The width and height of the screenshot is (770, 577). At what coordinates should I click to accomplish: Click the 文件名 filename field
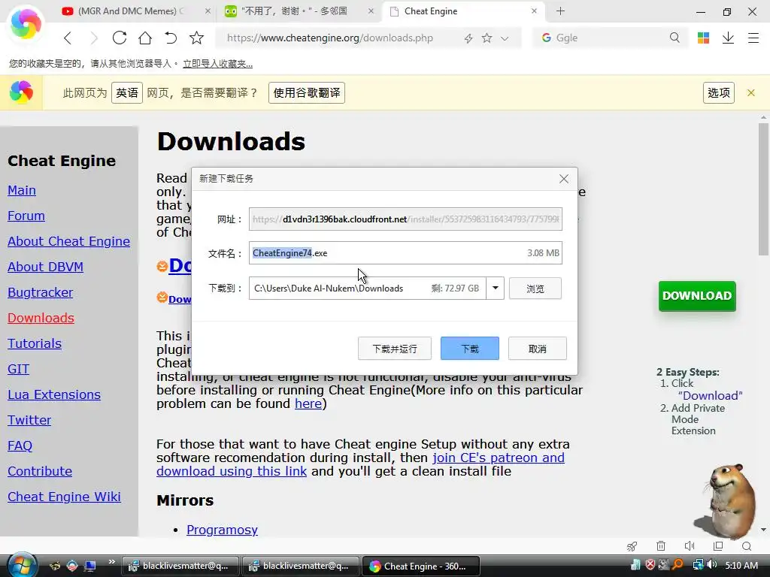point(405,253)
